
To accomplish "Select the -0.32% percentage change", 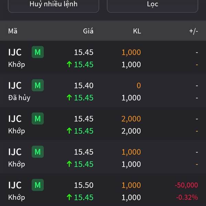I will 187,197.
